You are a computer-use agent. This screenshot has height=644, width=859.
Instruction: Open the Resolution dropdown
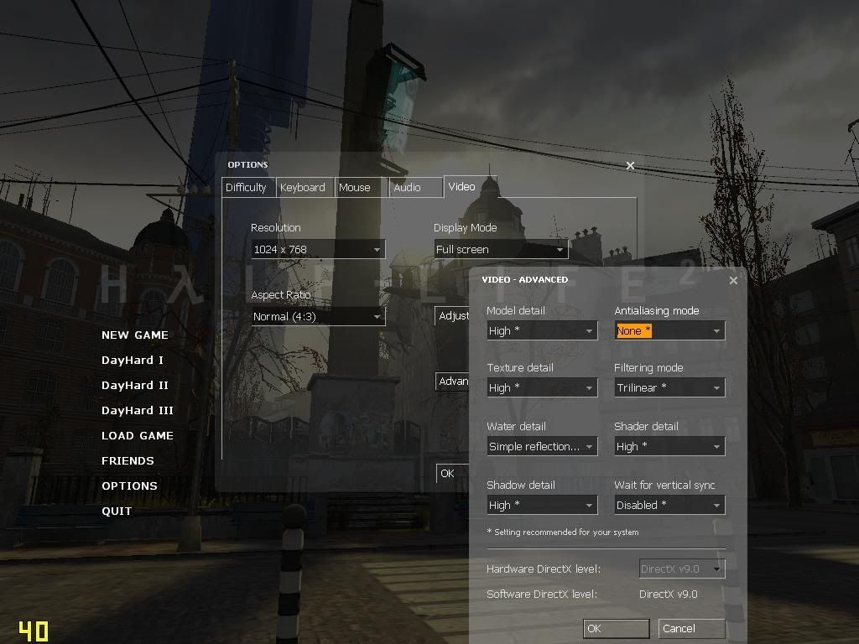pyautogui.click(x=318, y=249)
